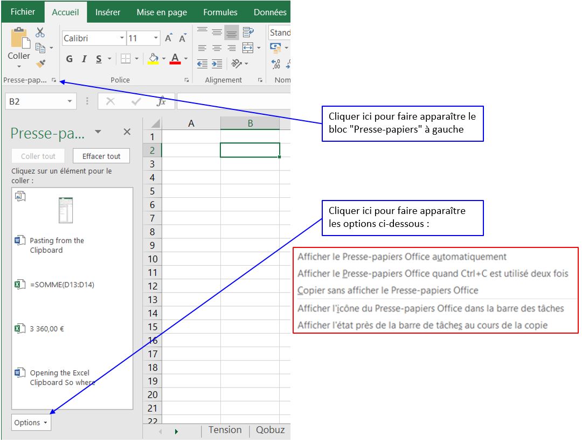Open the Insérer une fonction fx icon
The image size is (582, 442).
click(x=161, y=100)
